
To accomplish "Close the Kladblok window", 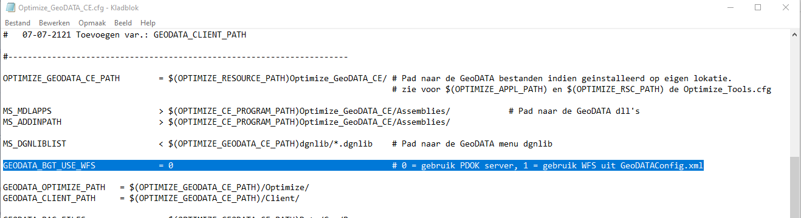I will 786,8.
